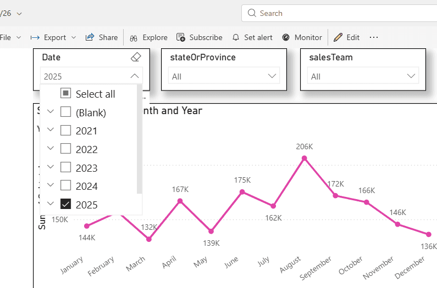The height and width of the screenshot is (288, 437).
Task: Clear Date slicer selections with eraser
Action: tap(136, 57)
